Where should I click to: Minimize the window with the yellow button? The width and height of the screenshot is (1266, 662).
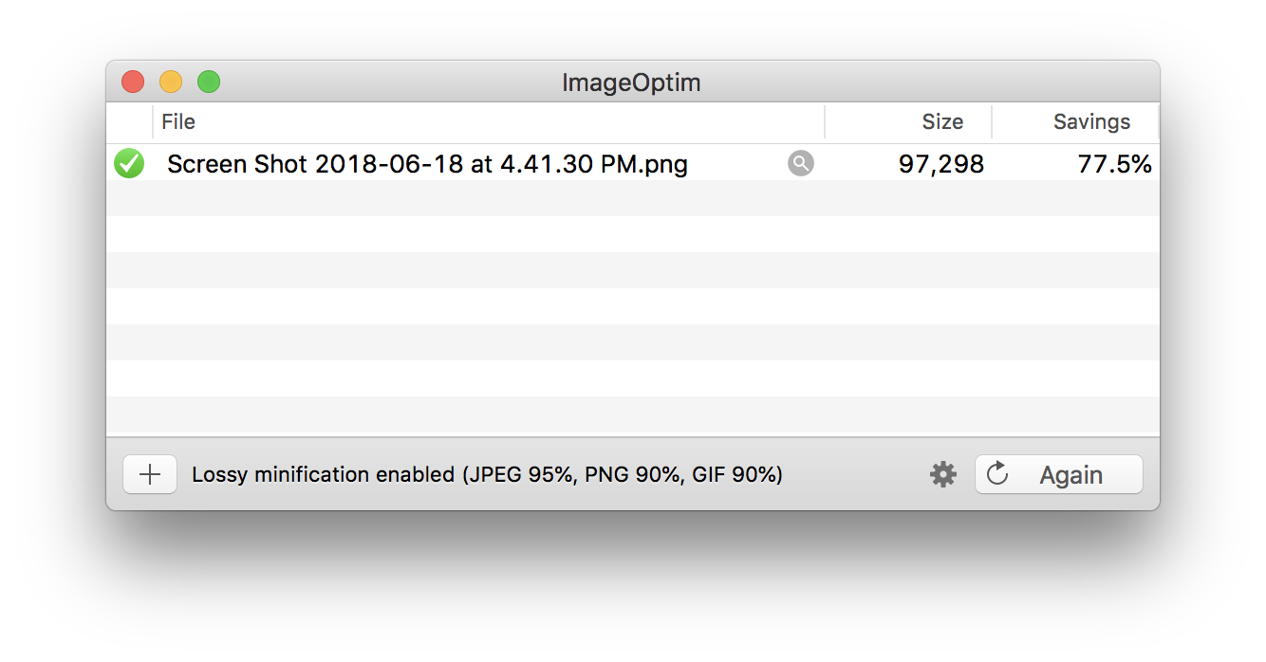[171, 82]
